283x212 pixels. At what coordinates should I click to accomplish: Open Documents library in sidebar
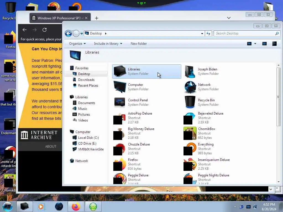click(x=87, y=103)
